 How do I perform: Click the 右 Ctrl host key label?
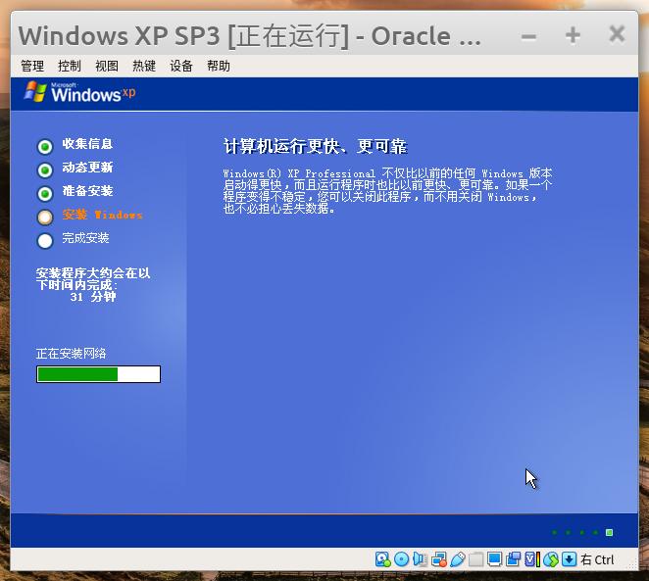pyautogui.click(x=597, y=559)
